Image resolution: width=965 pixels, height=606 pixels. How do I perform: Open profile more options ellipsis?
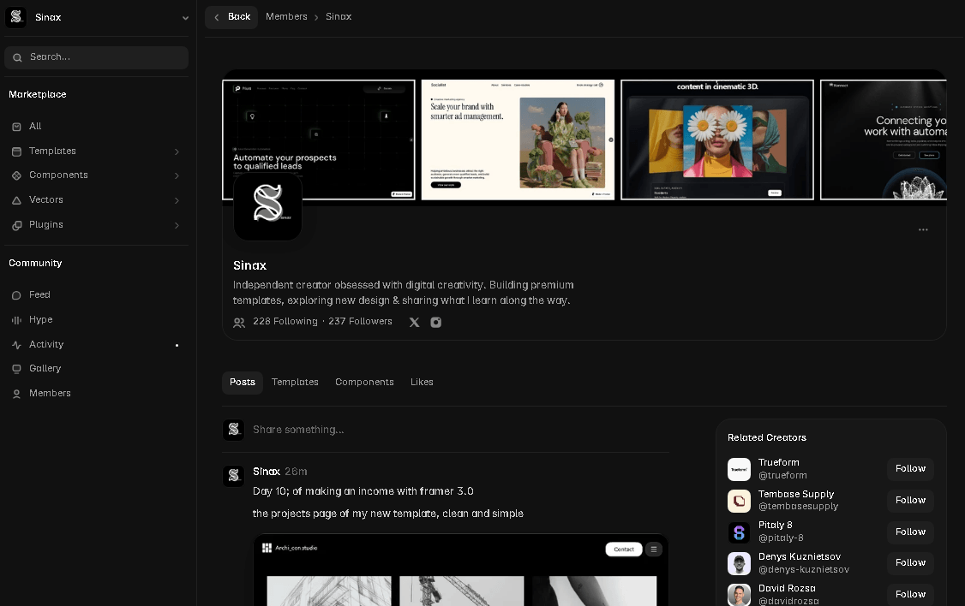tap(923, 230)
